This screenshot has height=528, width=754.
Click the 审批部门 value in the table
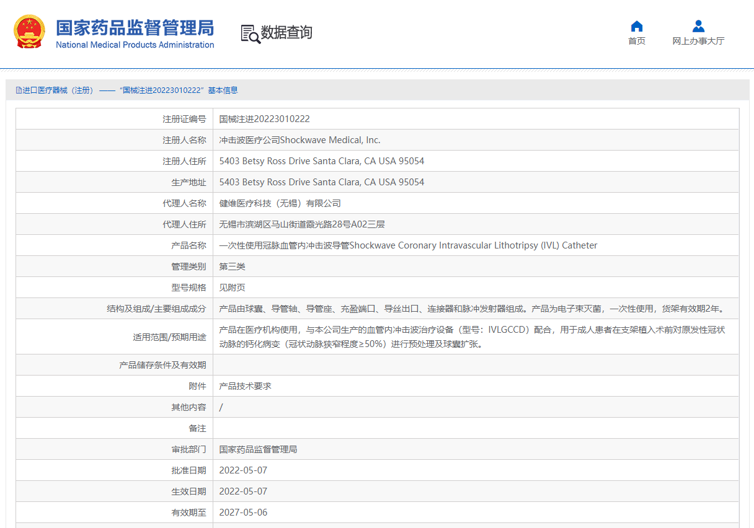(x=258, y=449)
